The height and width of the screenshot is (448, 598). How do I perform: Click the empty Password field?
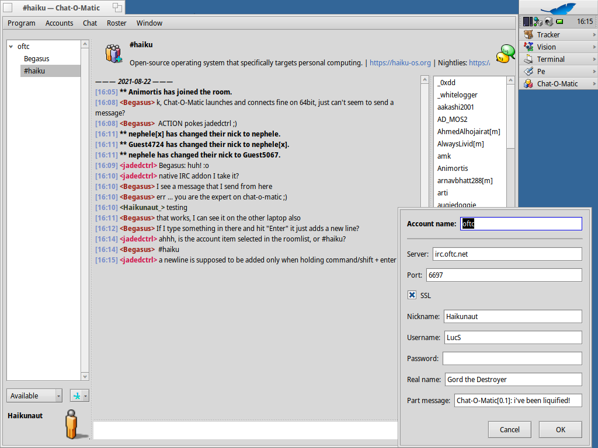(x=512, y=359)
